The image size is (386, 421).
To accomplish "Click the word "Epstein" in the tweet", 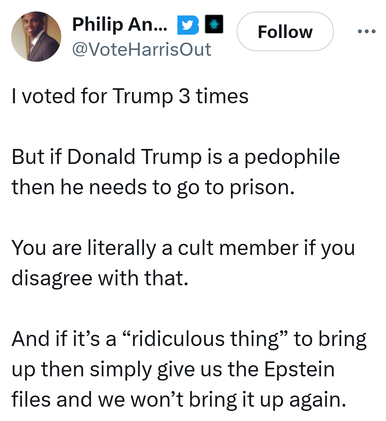I will tap(299, 370).
